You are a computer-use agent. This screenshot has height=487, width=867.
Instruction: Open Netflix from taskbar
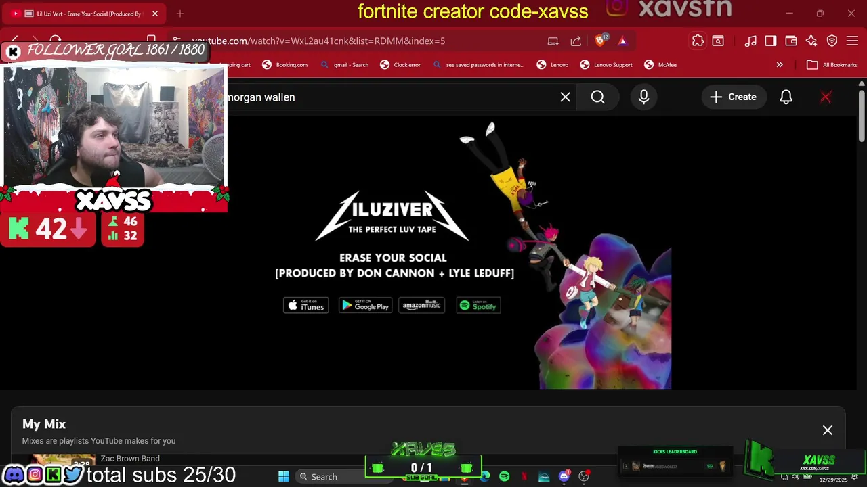point(524,477)
